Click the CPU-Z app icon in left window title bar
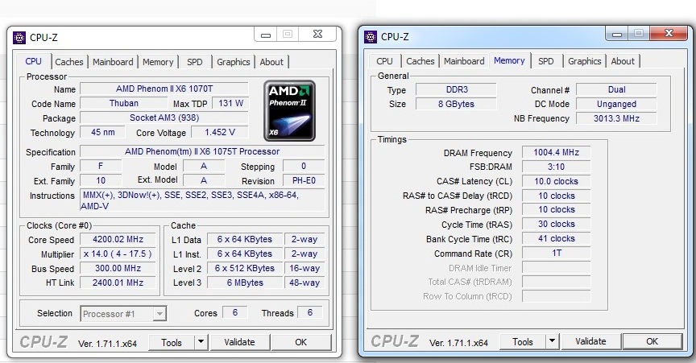Screen dimensions: 696x363 [19, 38]
